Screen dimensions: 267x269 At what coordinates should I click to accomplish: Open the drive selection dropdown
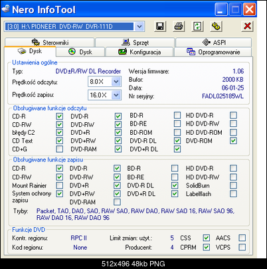(139, 27)
